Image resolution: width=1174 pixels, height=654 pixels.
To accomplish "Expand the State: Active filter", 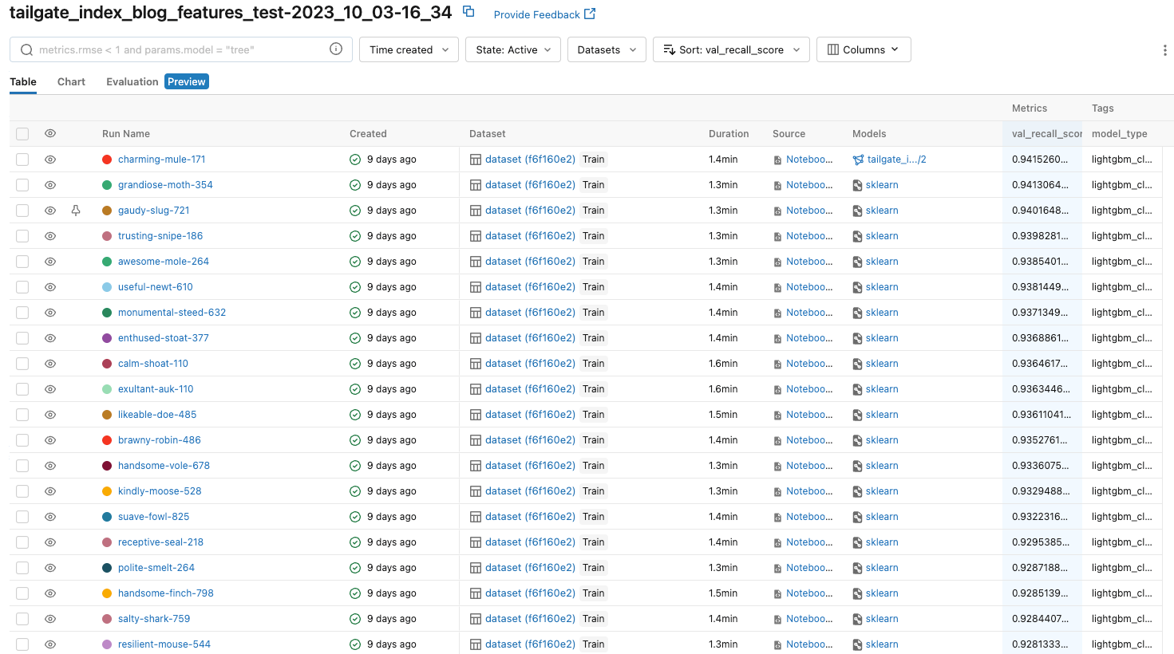I will coord(512,49).
